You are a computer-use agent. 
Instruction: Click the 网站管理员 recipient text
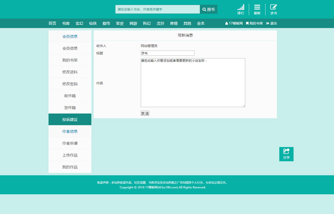[149, 46]
